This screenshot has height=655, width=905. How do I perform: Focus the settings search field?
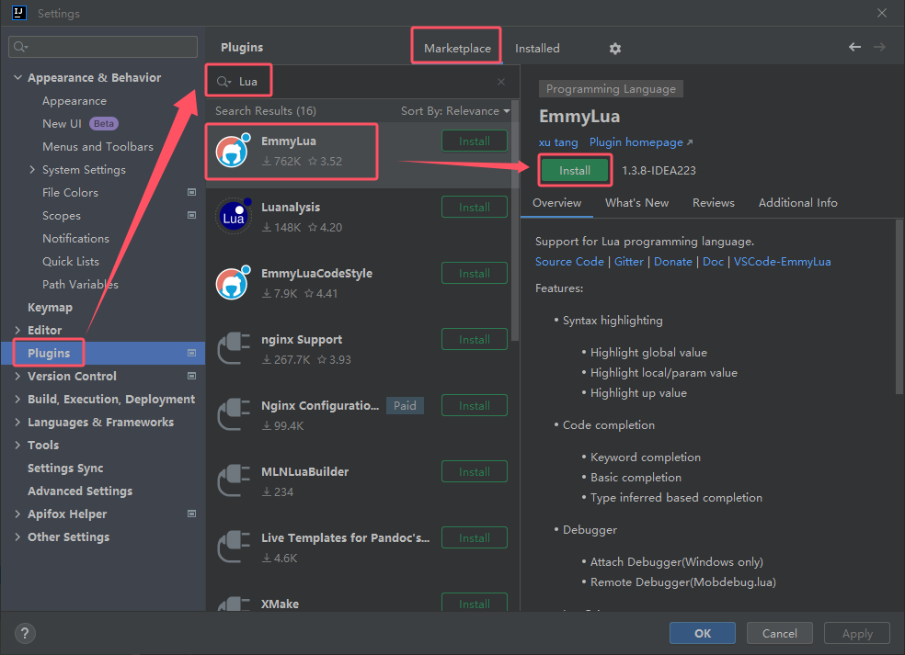(x=103, y=47)
